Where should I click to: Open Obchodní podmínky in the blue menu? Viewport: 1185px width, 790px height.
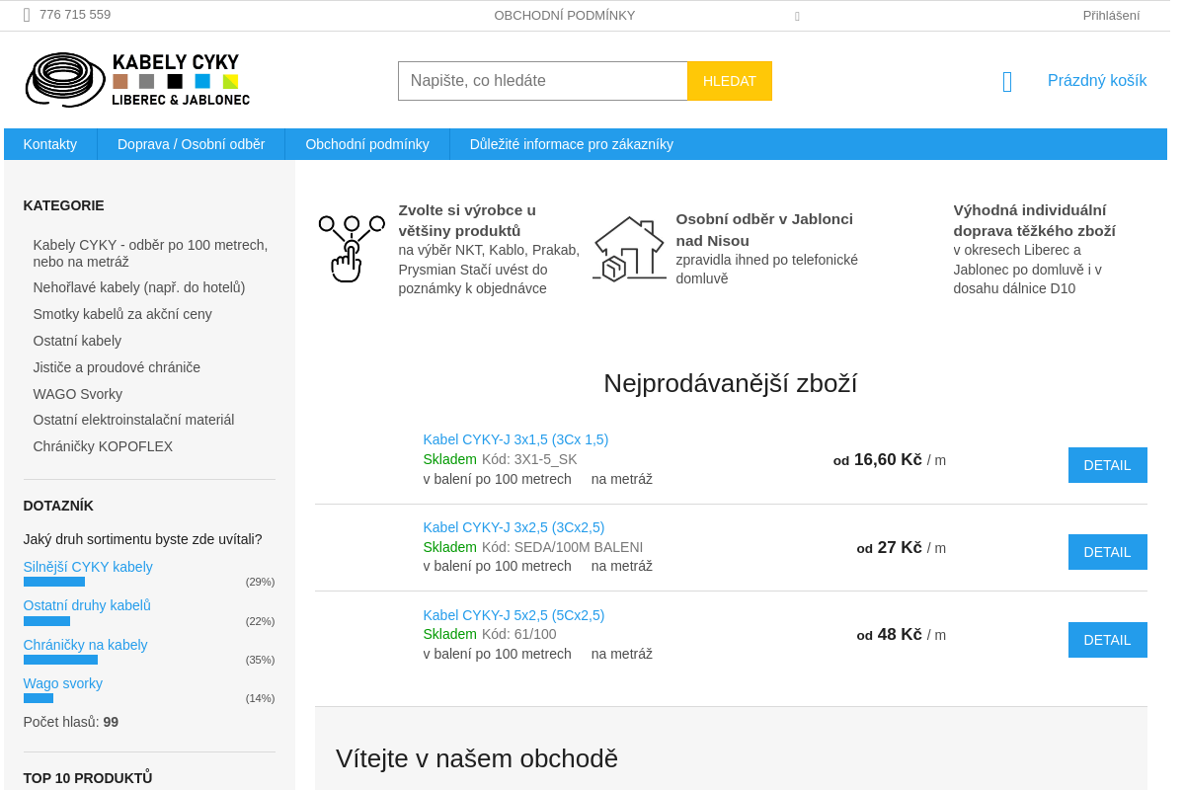pyautogui.click(x=367, y=144)
